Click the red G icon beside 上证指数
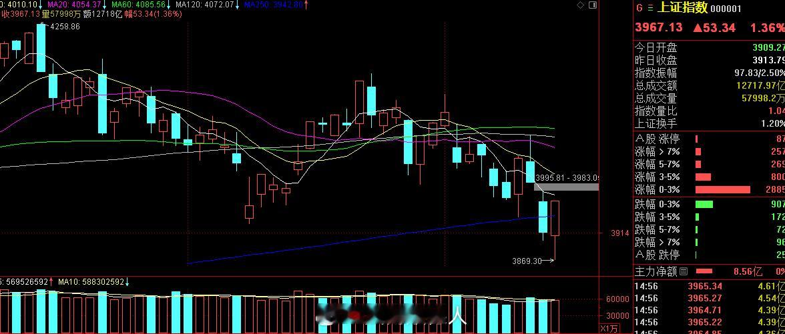 [639, 8]
